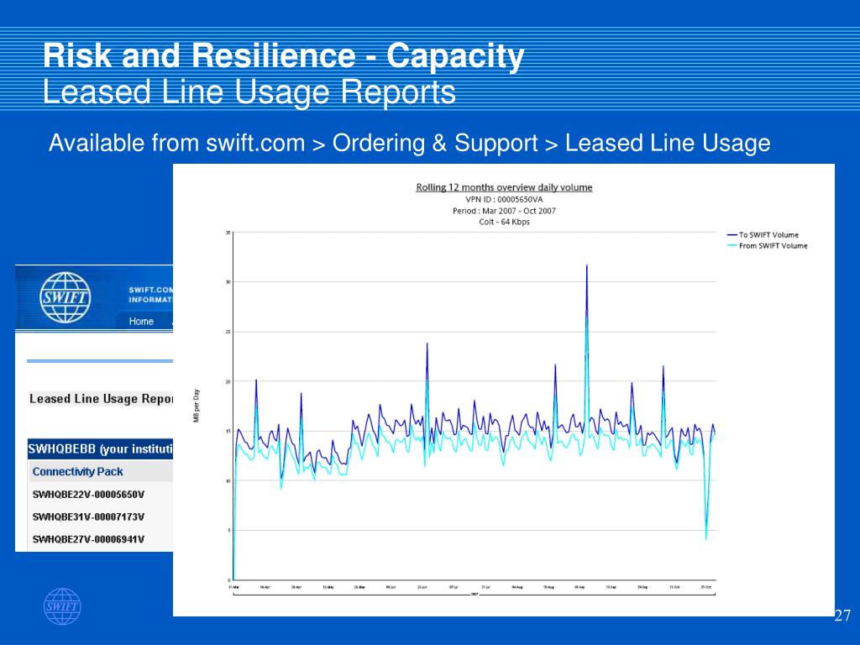This screenshot has width=860, height=645.
Task: Click the Leased Line Usage Reports heading
Action: pyautogui.click(x=101, y=399)
